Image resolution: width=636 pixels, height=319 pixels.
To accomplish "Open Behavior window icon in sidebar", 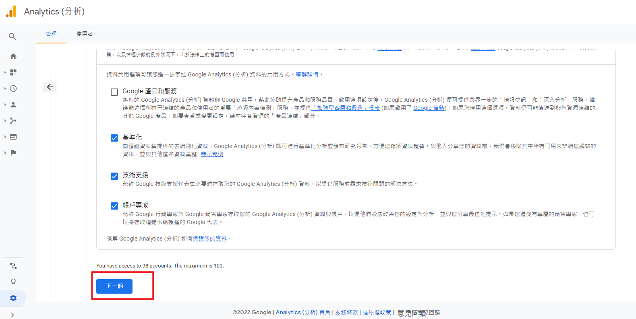I will pyautogui.click(x=13, y=137).
